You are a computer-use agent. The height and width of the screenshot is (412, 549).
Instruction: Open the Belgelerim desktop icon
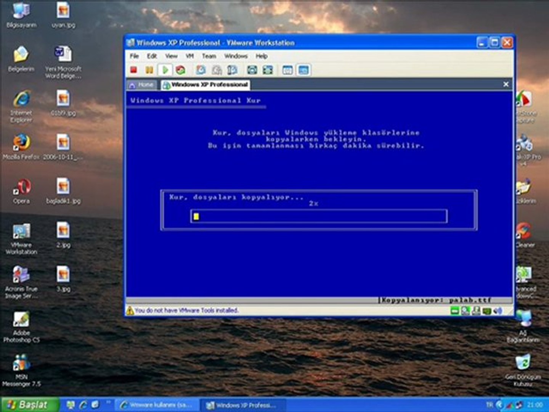(21, 59)
